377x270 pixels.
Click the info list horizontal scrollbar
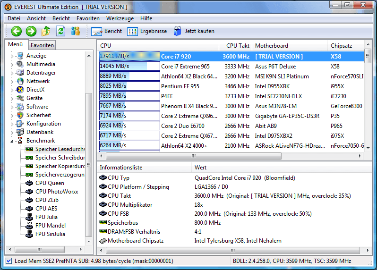233,250
